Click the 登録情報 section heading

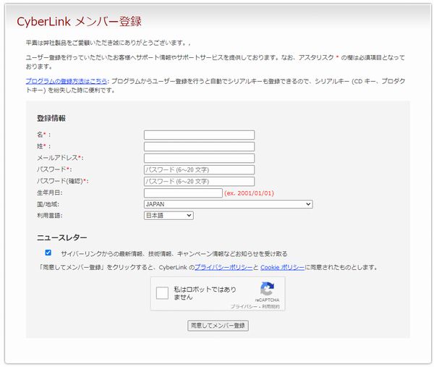[51, 118]
